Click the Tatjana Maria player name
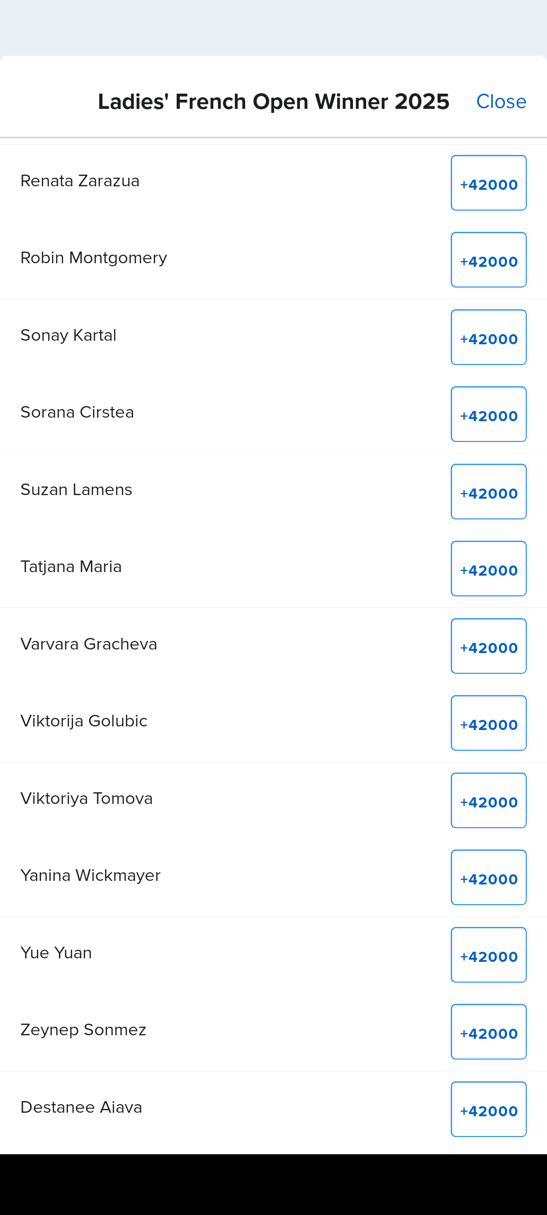 [x=71, y=566]
